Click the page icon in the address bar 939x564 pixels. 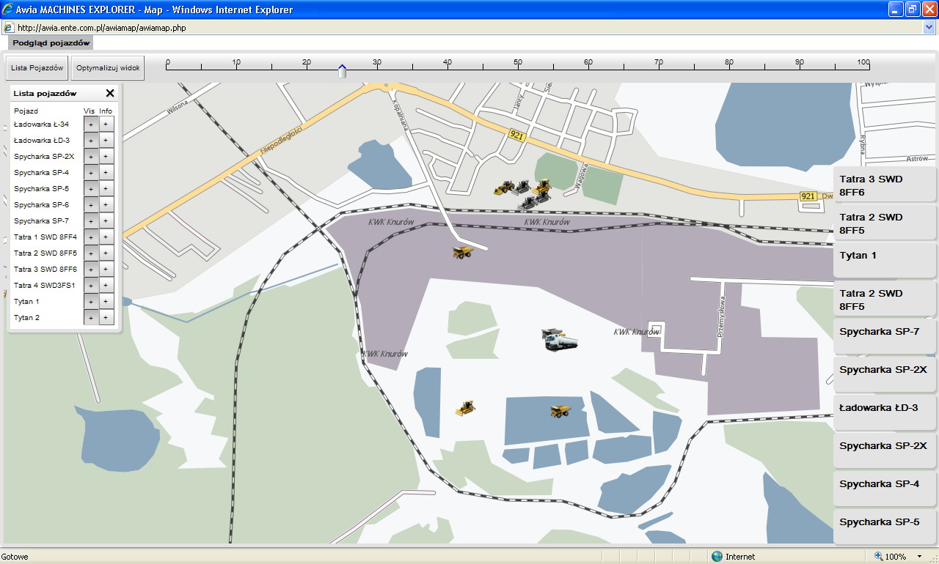[8, 28]
